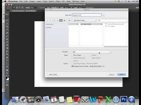The height and width of the screenshot is (105, 141).
Task: Select the History Brush tool
Action: coord(7,42)
